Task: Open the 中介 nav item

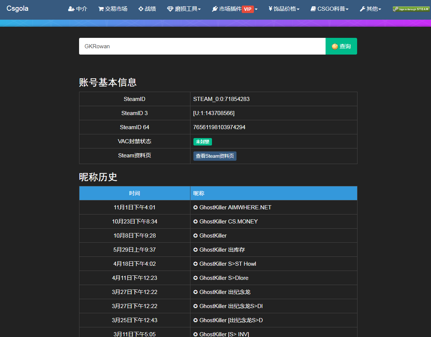Action: pyautogui.click(x=78, y=9)
